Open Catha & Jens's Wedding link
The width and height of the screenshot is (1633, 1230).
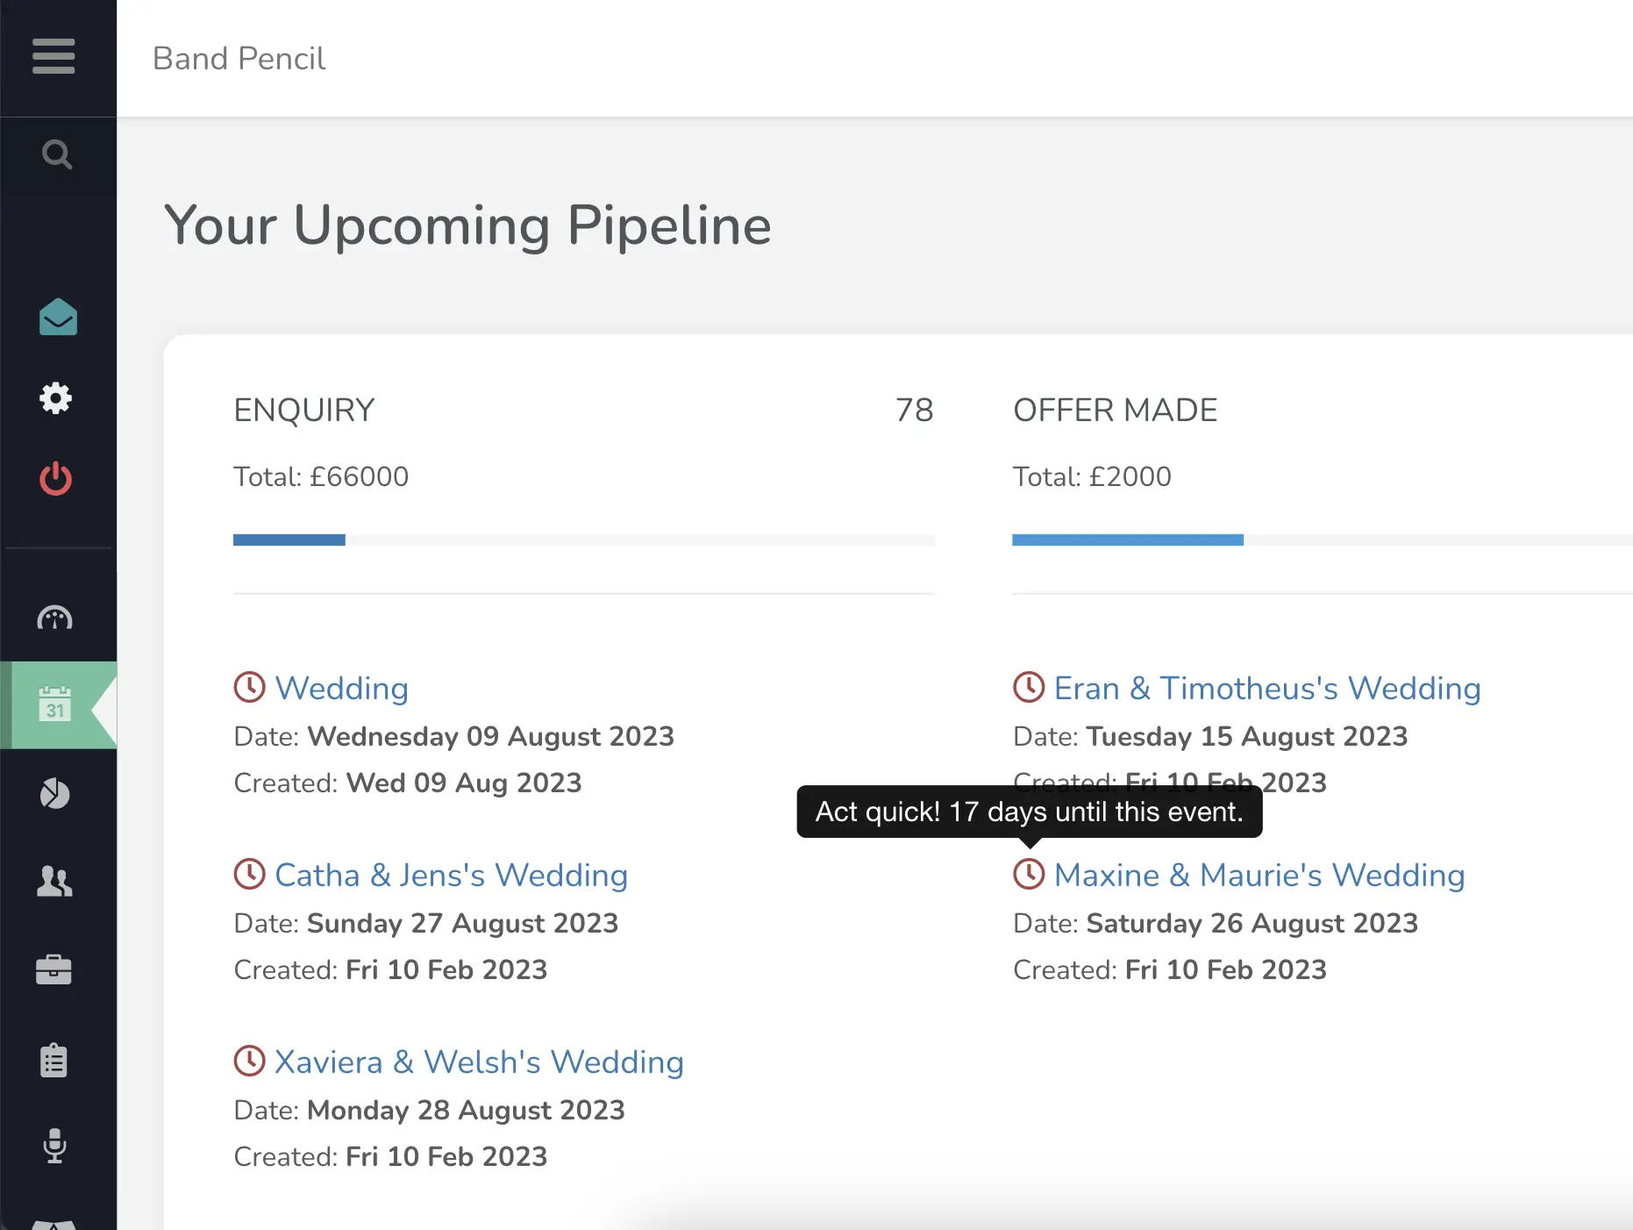pos(452,876)
